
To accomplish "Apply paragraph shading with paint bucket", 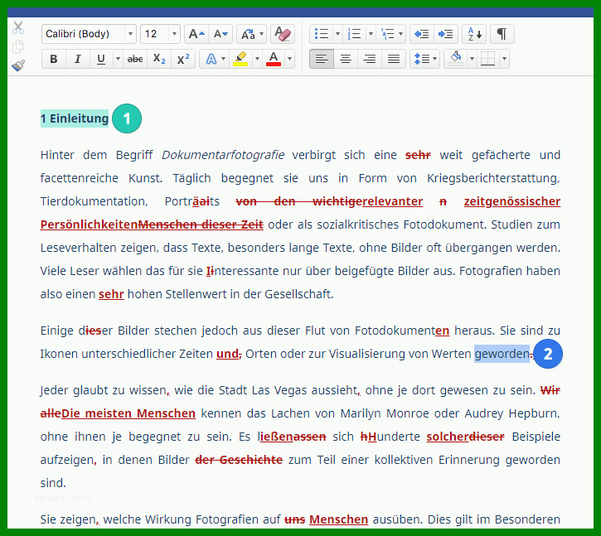I will click(x=456, y=59).
